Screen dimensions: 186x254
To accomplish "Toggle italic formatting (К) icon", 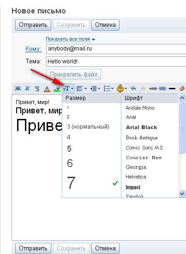I will tap(28, 88).
